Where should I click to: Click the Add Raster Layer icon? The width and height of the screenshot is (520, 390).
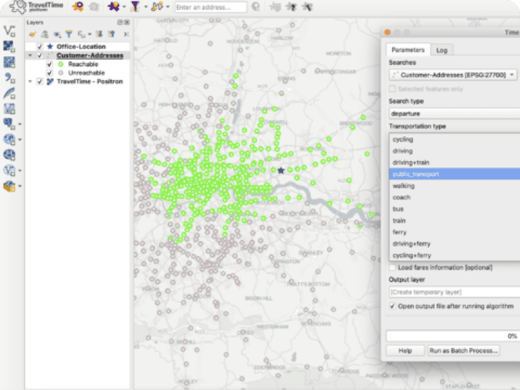(x=9, y=46)
